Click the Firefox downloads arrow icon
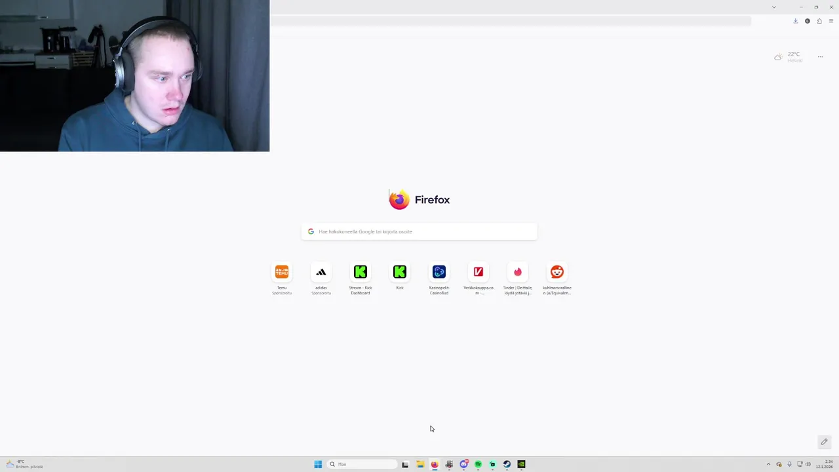This screenshot has height=472, width=839. click(x=796, y=21)
